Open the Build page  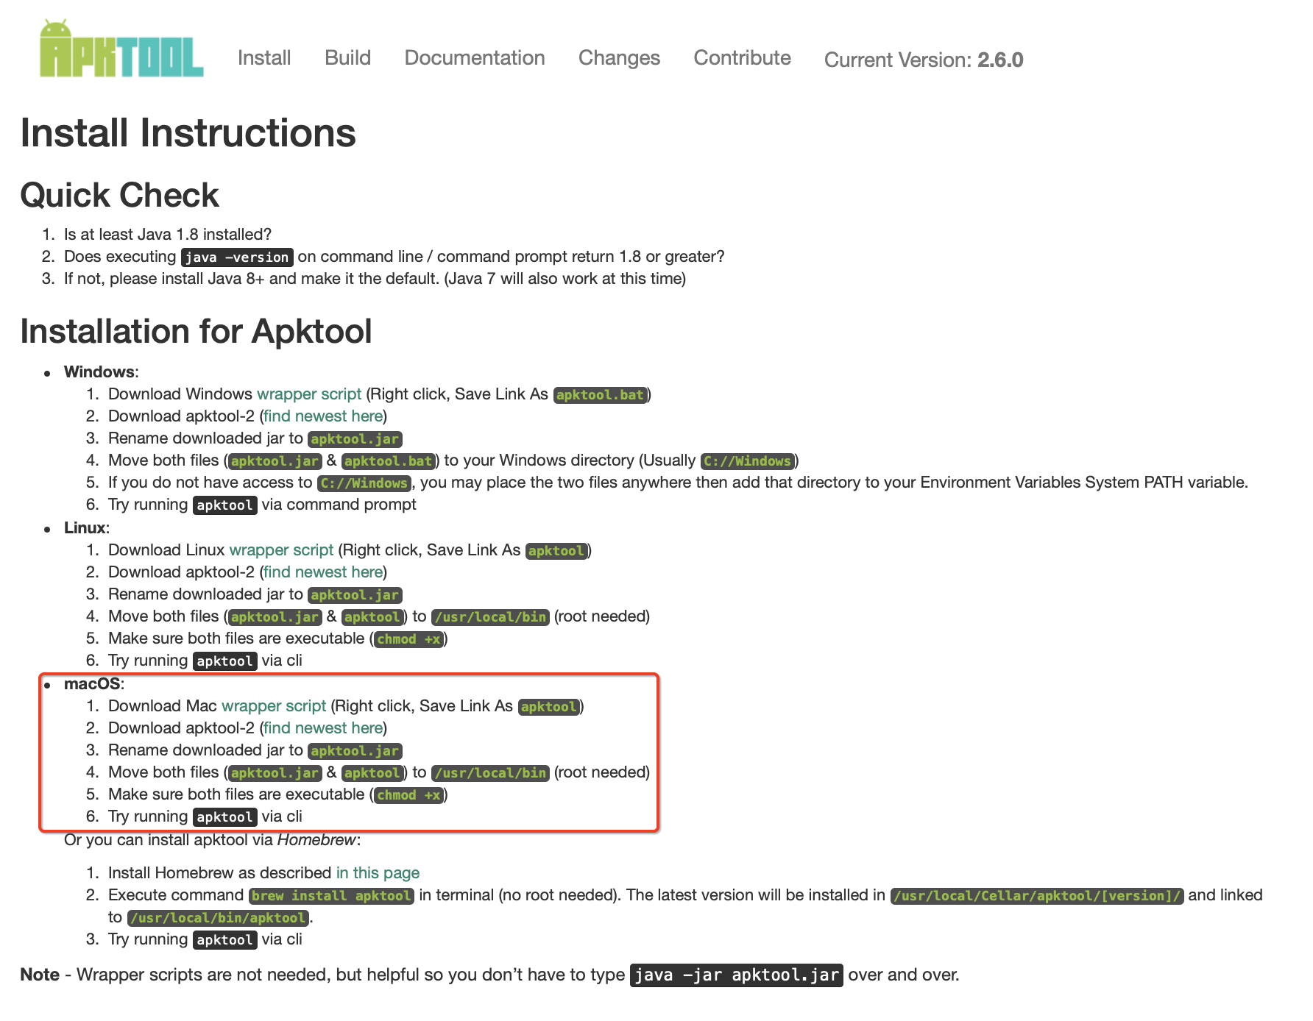347,58
